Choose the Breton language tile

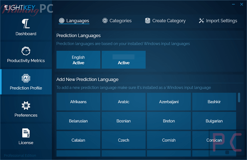point(169,121)
